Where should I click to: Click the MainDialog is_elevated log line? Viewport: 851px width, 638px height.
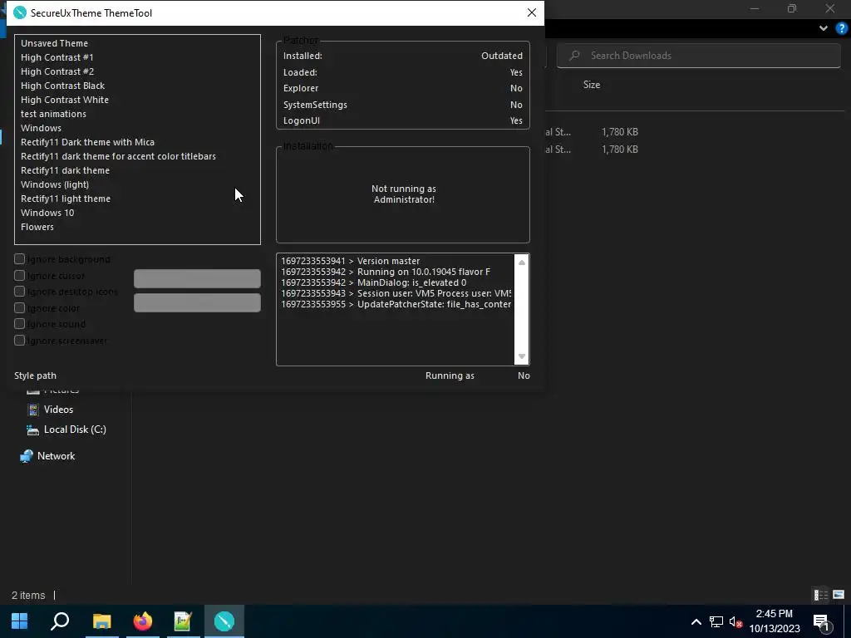click(373, 282)
